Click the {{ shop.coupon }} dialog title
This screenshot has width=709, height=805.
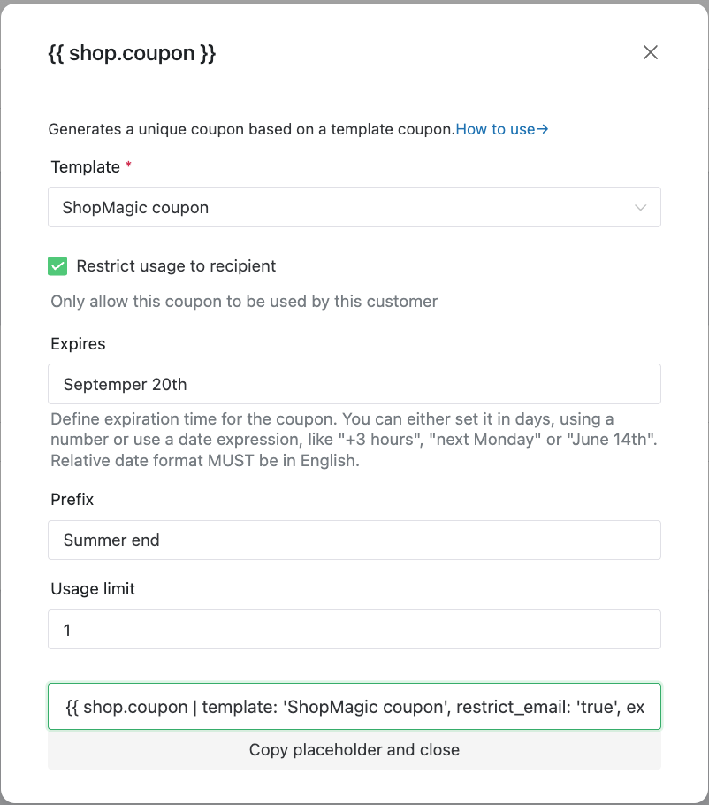tap(133, 53)
